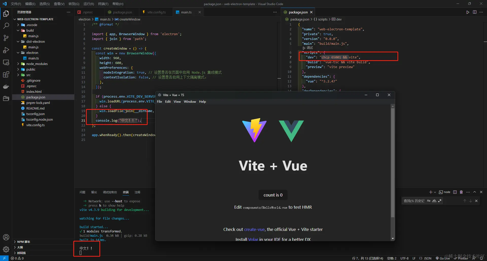Click the 'count is 0' button
The image size is (487, 261).
tap(273, 195)
